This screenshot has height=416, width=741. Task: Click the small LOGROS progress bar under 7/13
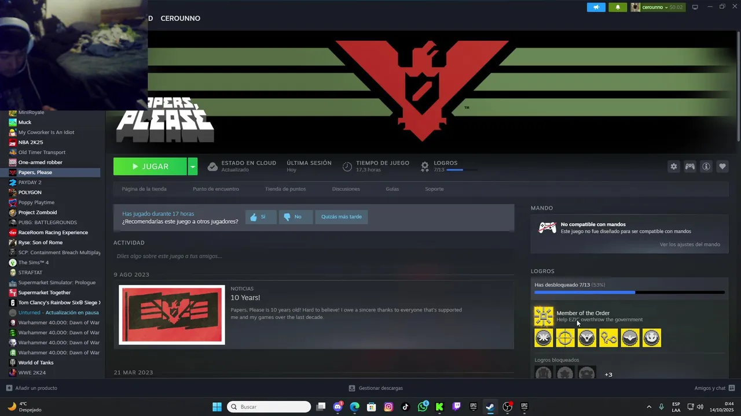coord(461,170)
